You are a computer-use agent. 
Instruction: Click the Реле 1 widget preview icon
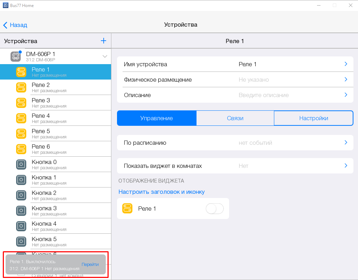pos(127,209)
